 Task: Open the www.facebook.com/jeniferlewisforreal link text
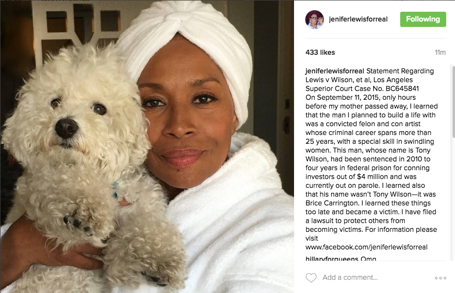(x=366, y=247)
